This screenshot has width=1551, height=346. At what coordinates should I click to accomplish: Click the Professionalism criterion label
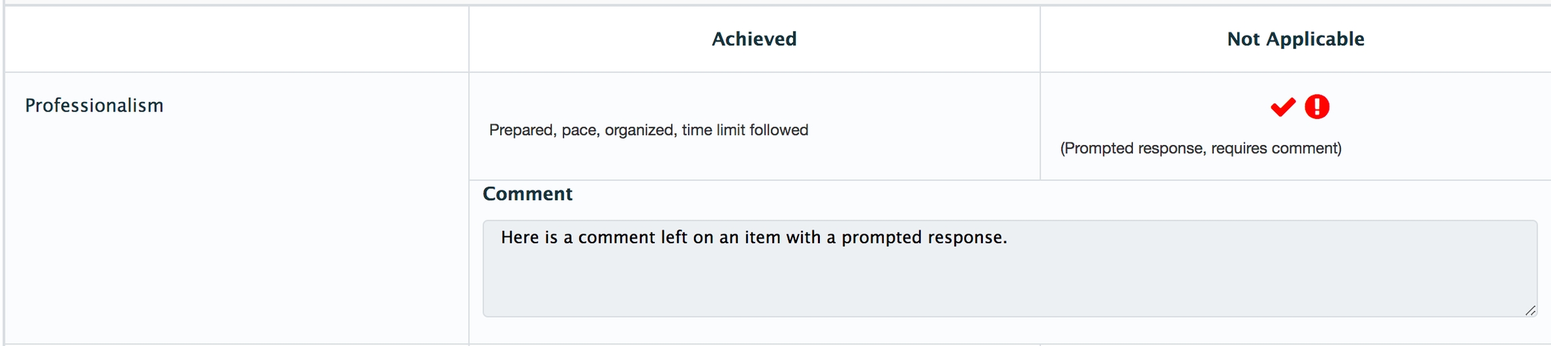[x=94, y=105]
